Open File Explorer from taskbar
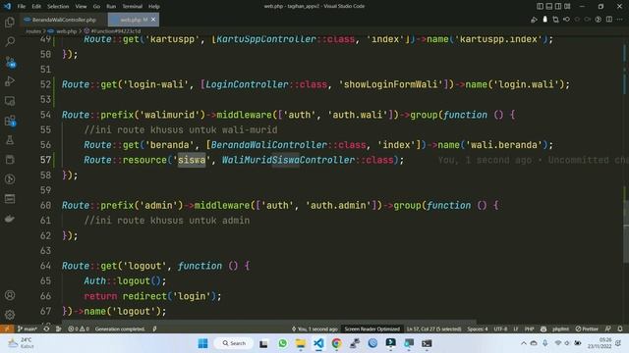Screen dimensions: 629x353 coord(301,343)
